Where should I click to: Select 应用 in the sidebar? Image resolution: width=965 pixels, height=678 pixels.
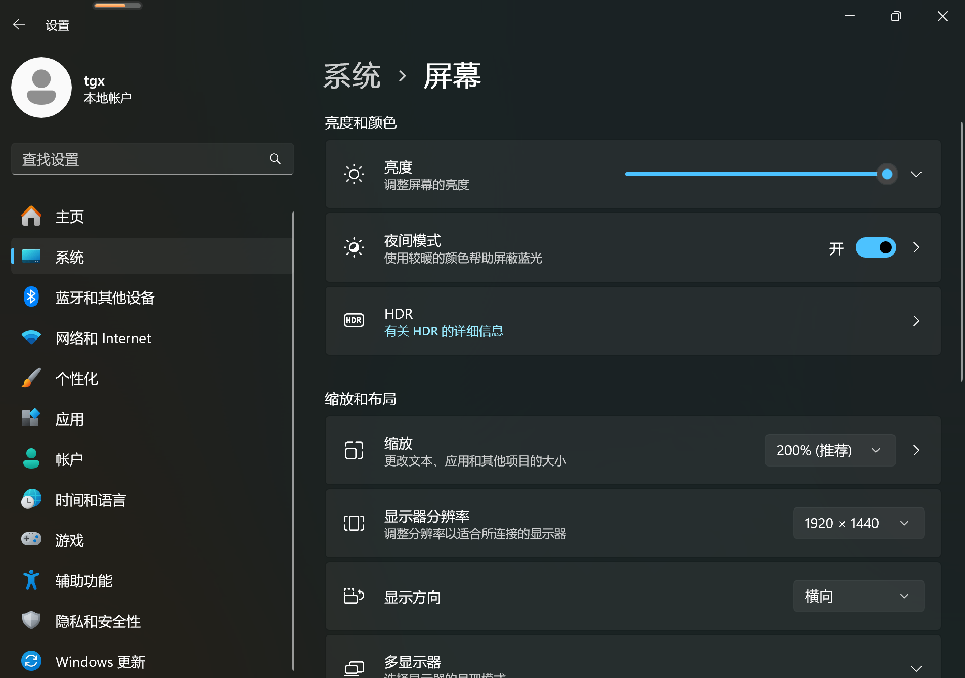152,418
